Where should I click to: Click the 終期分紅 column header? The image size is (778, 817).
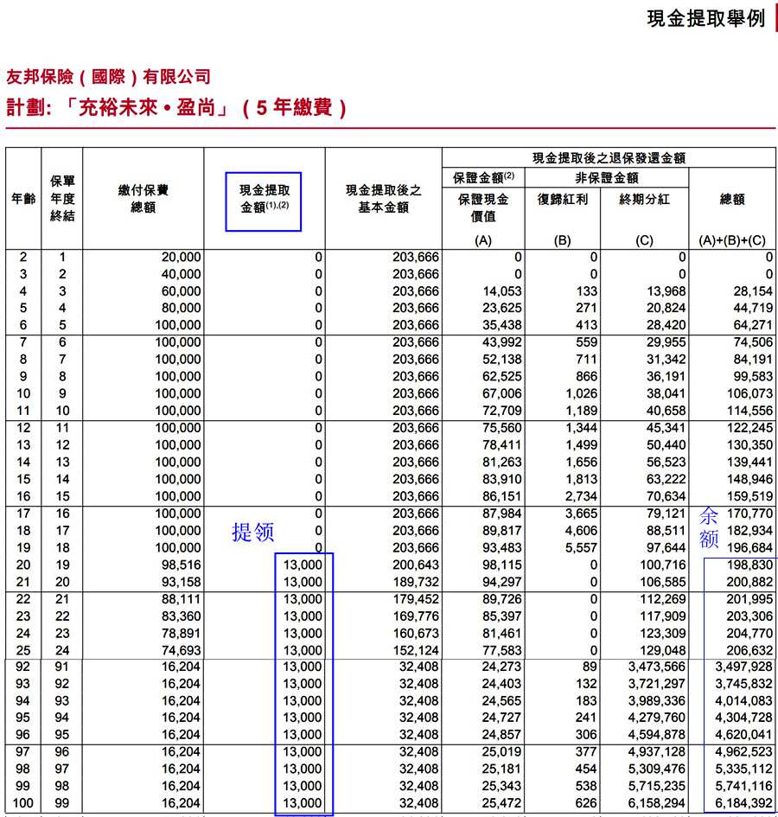click(644, 199)
